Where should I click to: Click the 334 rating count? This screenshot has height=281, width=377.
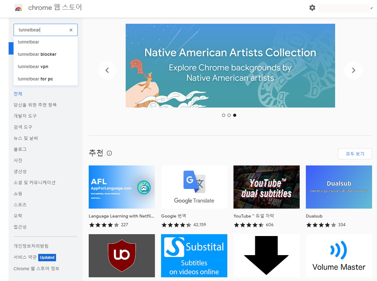[342, 225]
